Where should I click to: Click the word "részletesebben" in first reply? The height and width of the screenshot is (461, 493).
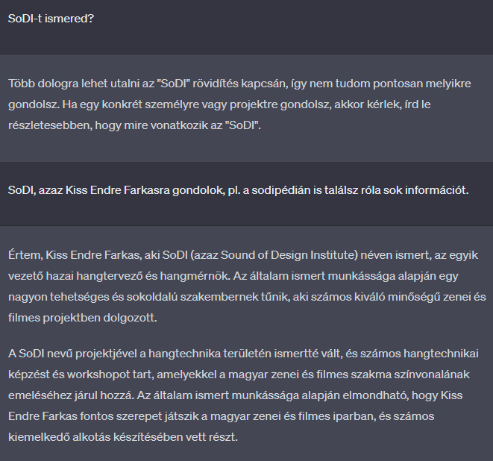coord(50,125)
